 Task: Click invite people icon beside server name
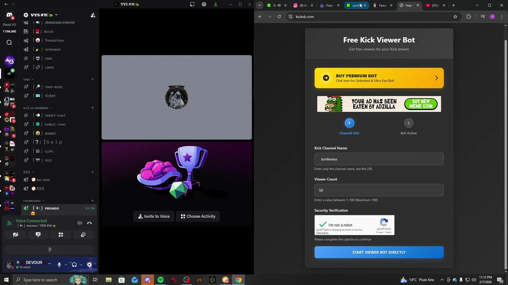93,15
